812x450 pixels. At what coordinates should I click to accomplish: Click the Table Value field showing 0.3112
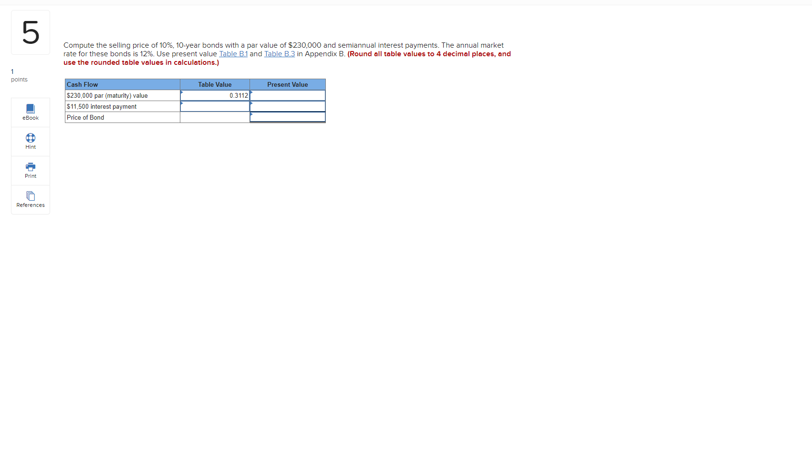click(214, 95)
